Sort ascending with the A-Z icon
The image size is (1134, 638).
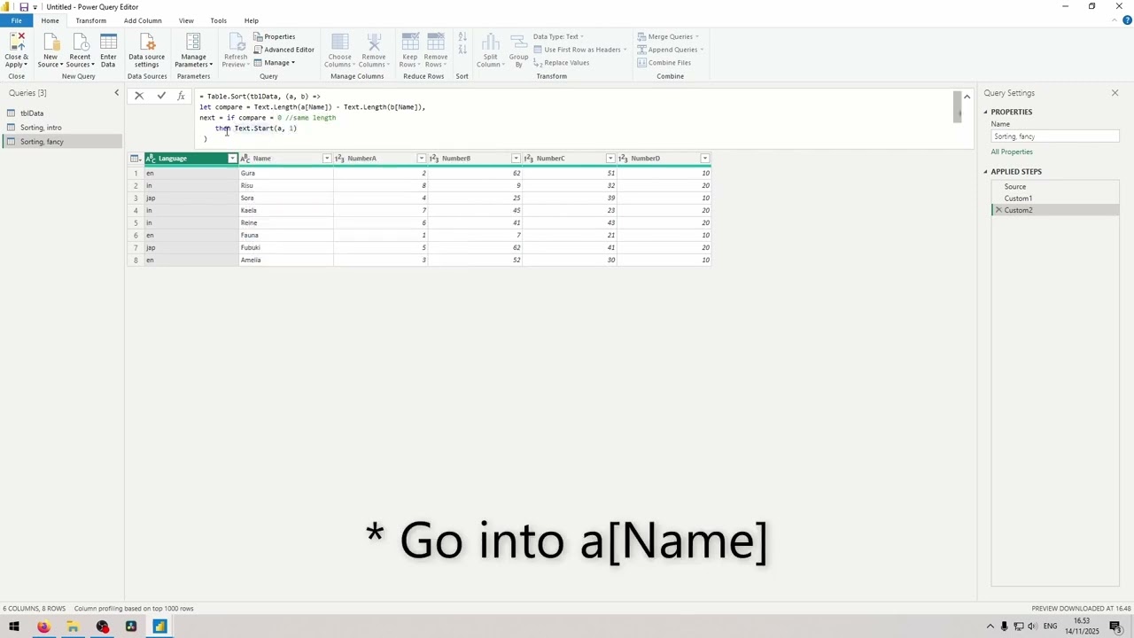point(462,37)
